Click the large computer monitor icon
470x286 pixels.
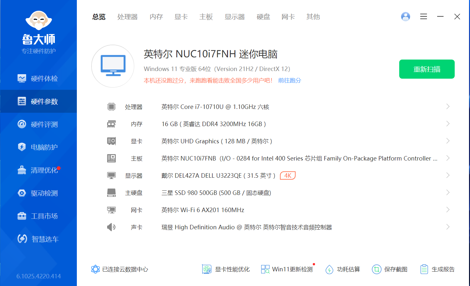pos(113,66)
